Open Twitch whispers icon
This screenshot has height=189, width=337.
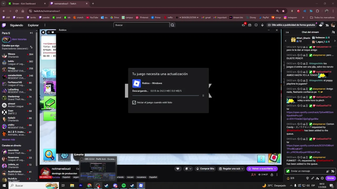pyautogui.click(x=256, y=25)
